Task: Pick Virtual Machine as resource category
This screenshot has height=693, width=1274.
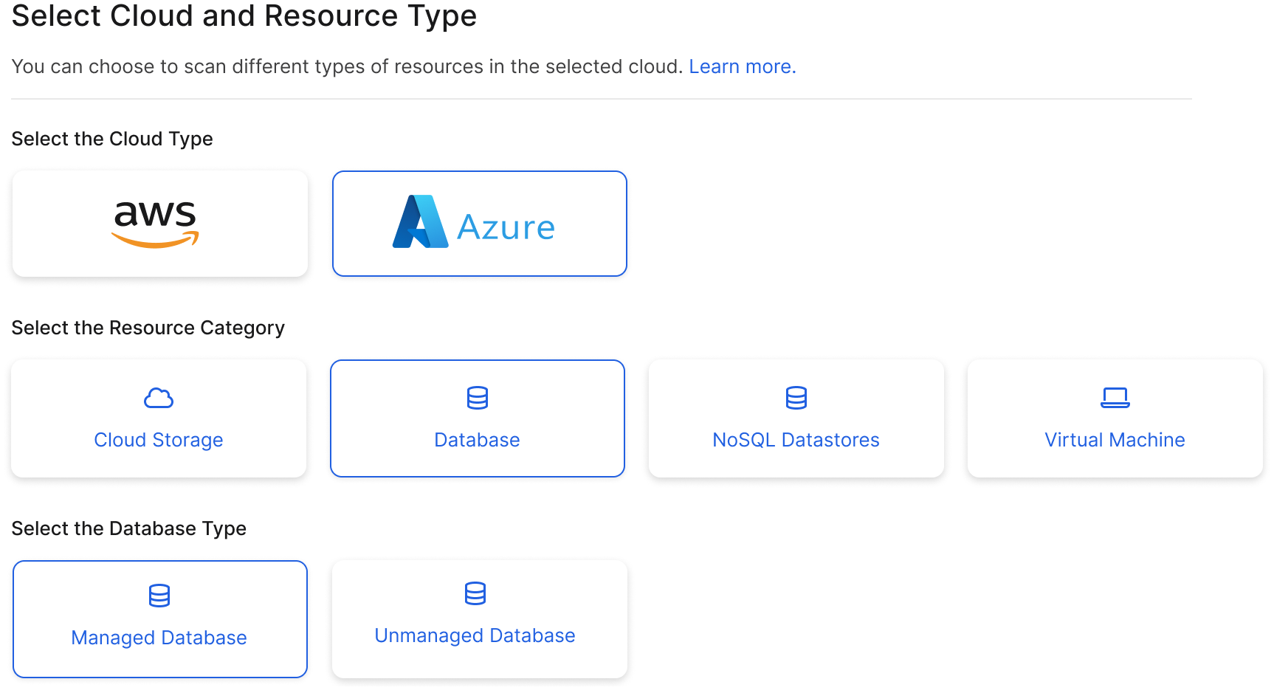Action: coord(1115,418)
